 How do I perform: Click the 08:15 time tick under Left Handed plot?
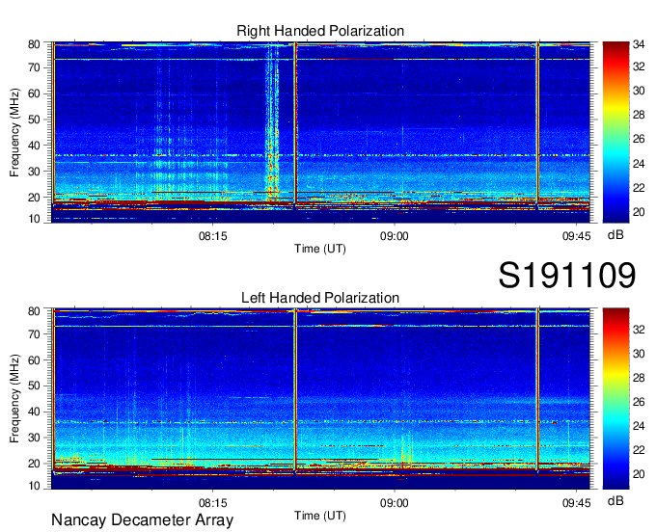coord(213,503)
